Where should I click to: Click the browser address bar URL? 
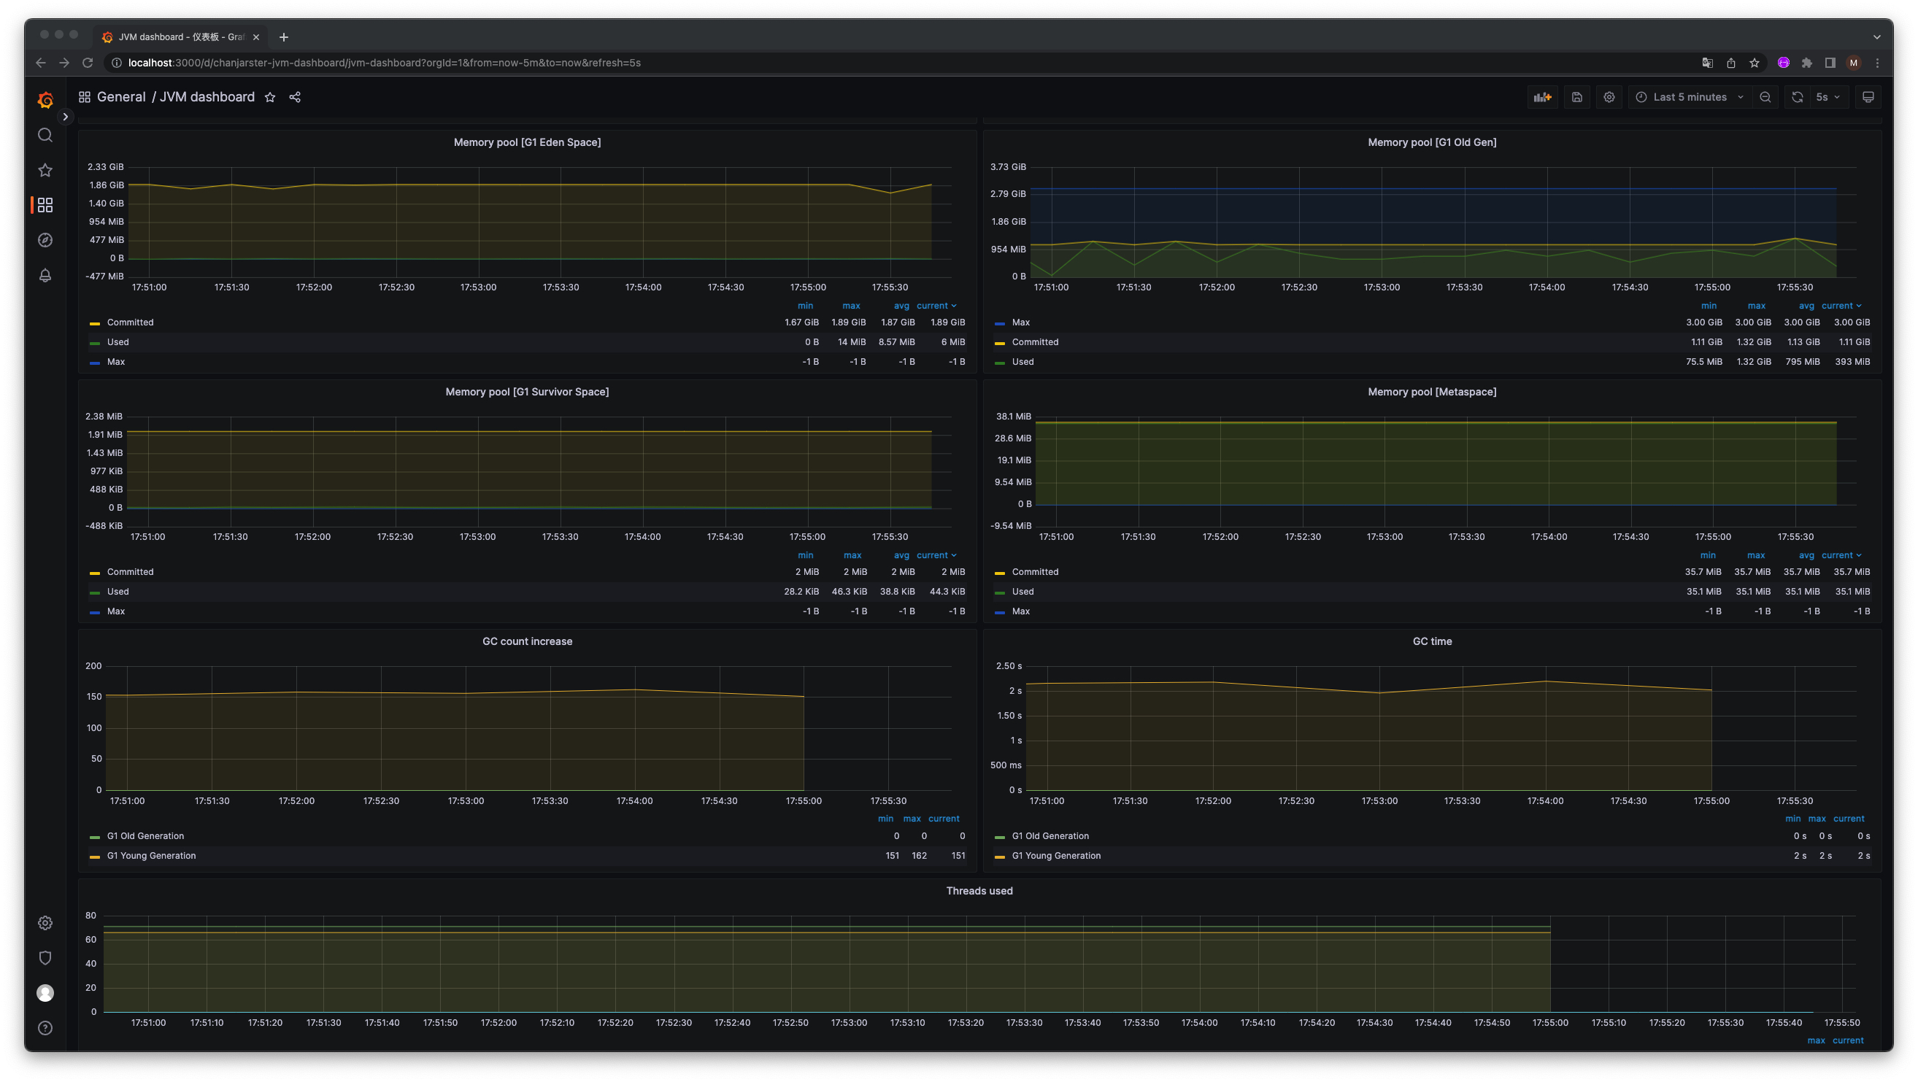384,63
